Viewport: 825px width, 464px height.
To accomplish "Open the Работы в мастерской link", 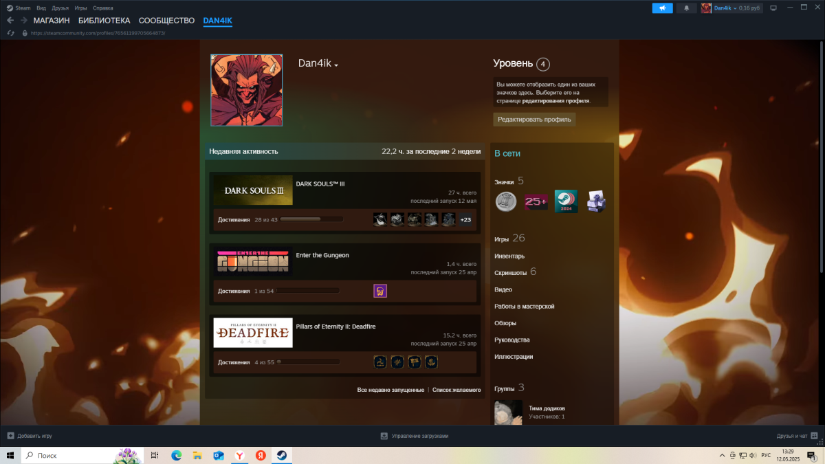I will tap(525, 306).
